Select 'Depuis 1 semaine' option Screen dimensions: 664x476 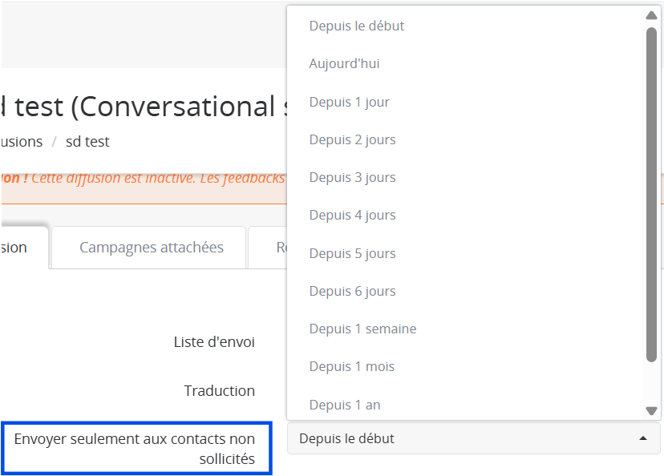tap(363, 329)
